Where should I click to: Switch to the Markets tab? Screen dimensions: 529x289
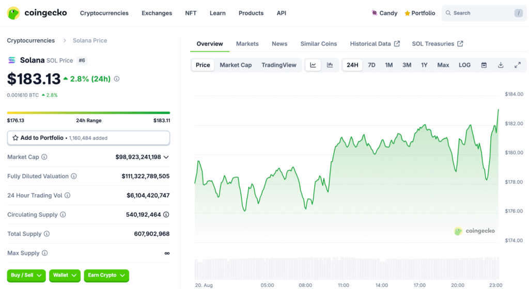247,44
